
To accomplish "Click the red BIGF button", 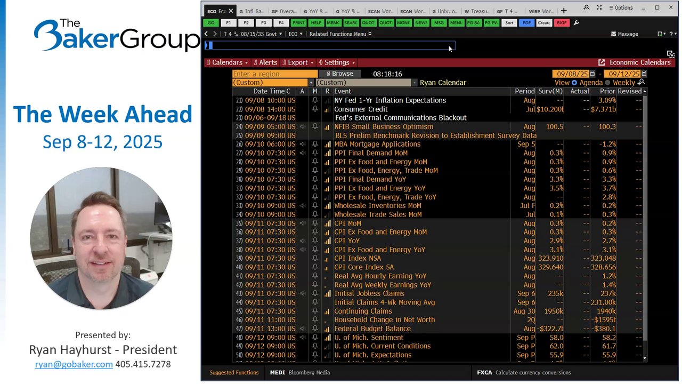I will pyautogui.click(x=561, y=23).
